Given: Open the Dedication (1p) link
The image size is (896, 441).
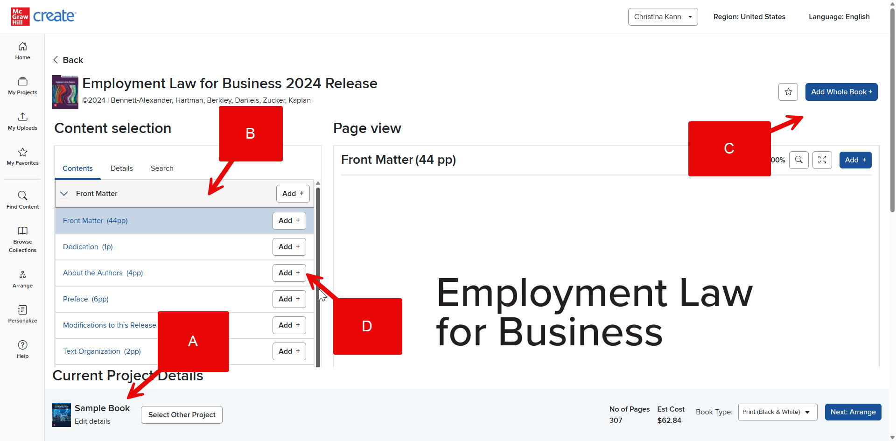Looking at the screenshot, I should (88, 247).
